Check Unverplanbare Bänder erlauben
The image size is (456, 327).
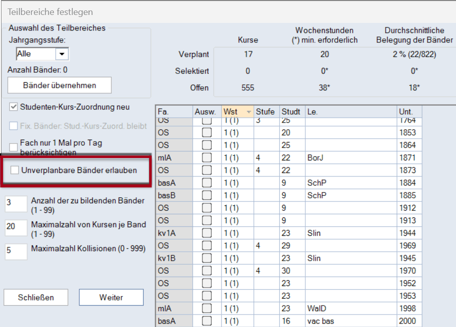tap(14, 170)
